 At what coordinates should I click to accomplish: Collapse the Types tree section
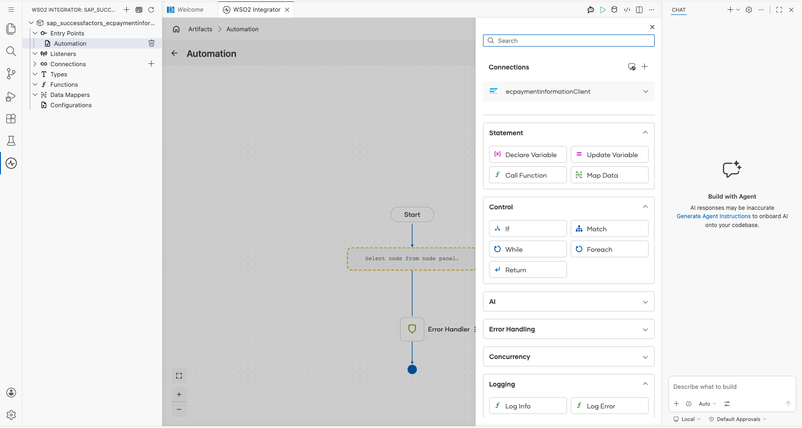(35, 74)
